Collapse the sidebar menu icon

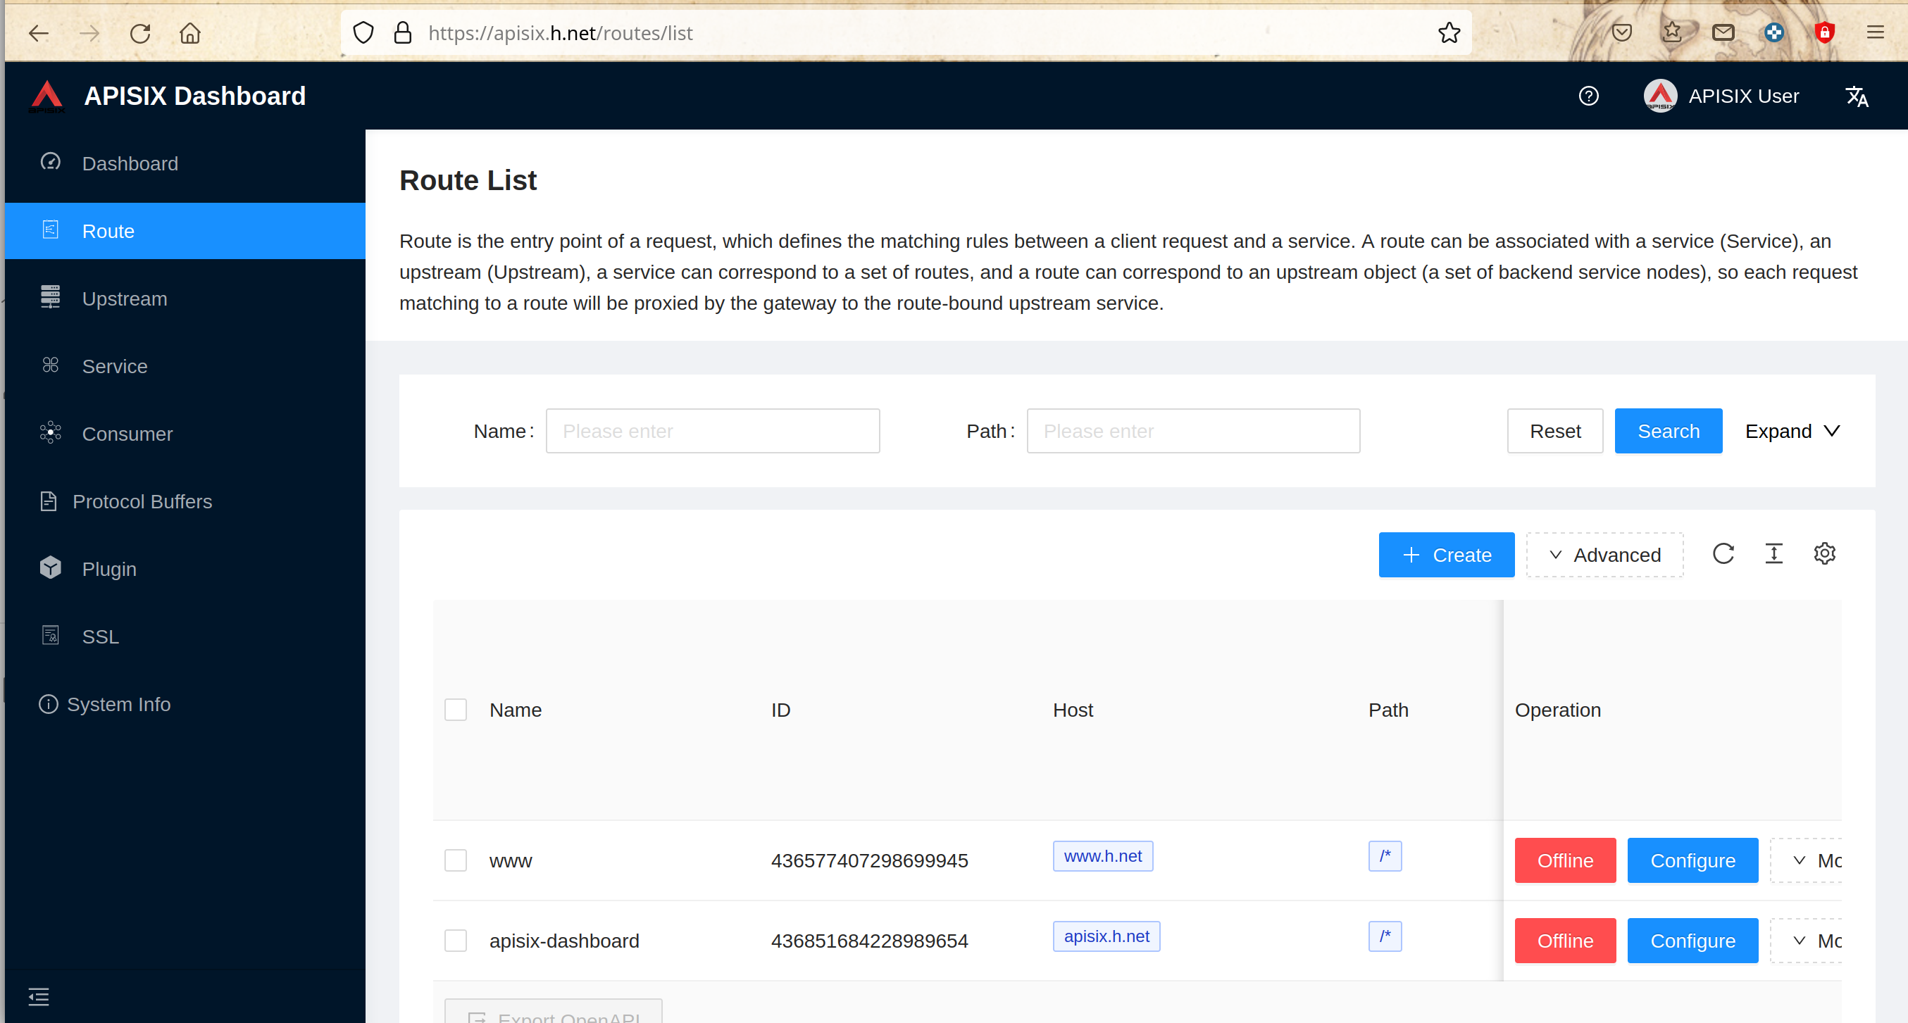pyautogui.click(x=39, y=996)
